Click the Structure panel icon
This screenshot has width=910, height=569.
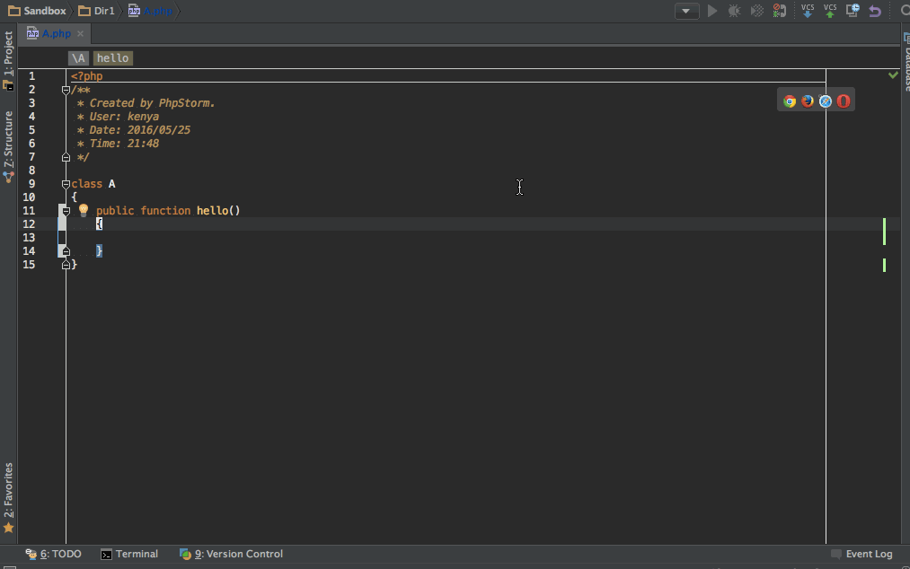(x=8, y=177)
